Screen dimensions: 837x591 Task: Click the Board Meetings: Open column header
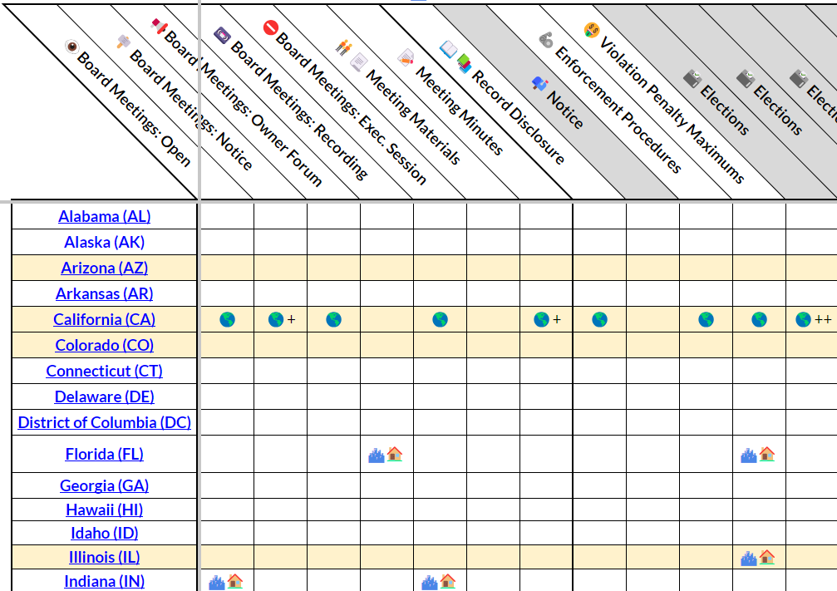coord(134,109)
